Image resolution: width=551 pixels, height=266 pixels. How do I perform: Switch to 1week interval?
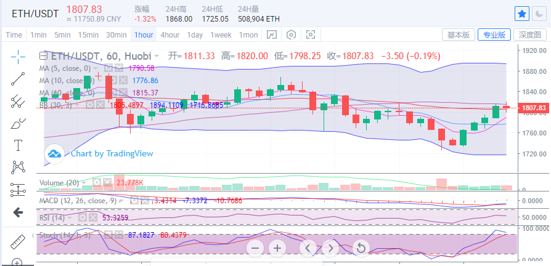click(221, 34)
